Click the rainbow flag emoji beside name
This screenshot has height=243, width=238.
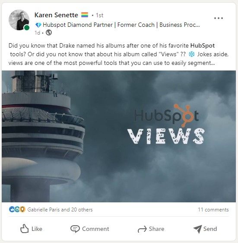coord(85,15)
